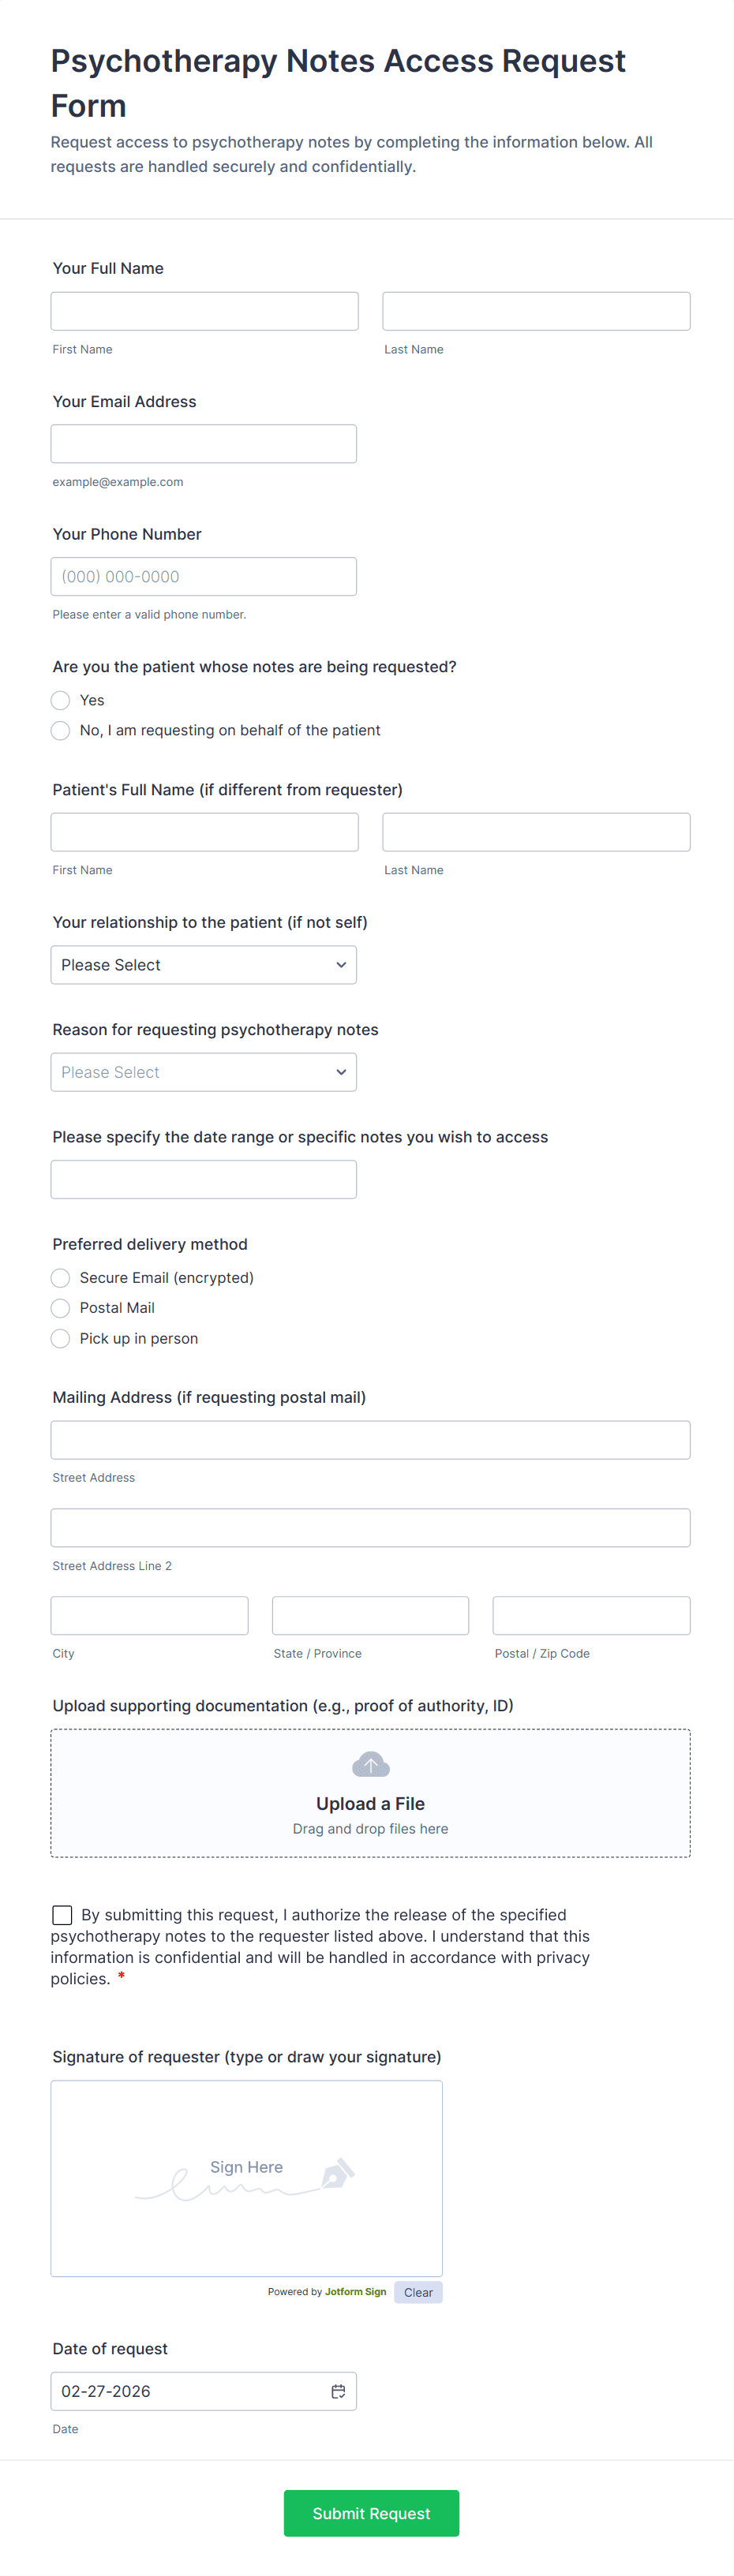
Task: Expand reason for requesting notes dropdown
Action: tap(204, 1072)
